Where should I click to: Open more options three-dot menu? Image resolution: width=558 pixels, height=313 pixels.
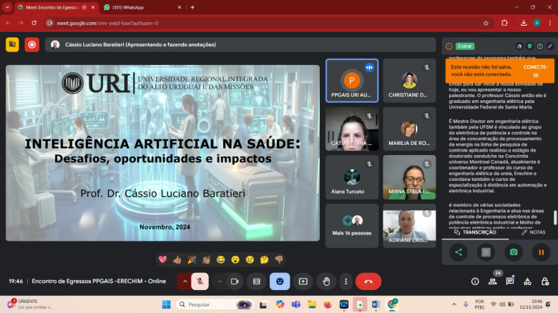click(345, 282)
